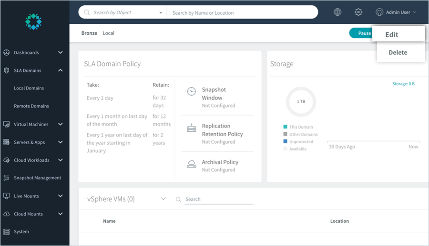Click magnifier icon in object search box
The width and height of the screenshot is (429, 246).
point(87,12)
